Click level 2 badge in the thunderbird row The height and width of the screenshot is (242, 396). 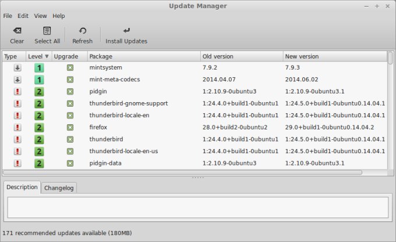coord(39,139)
